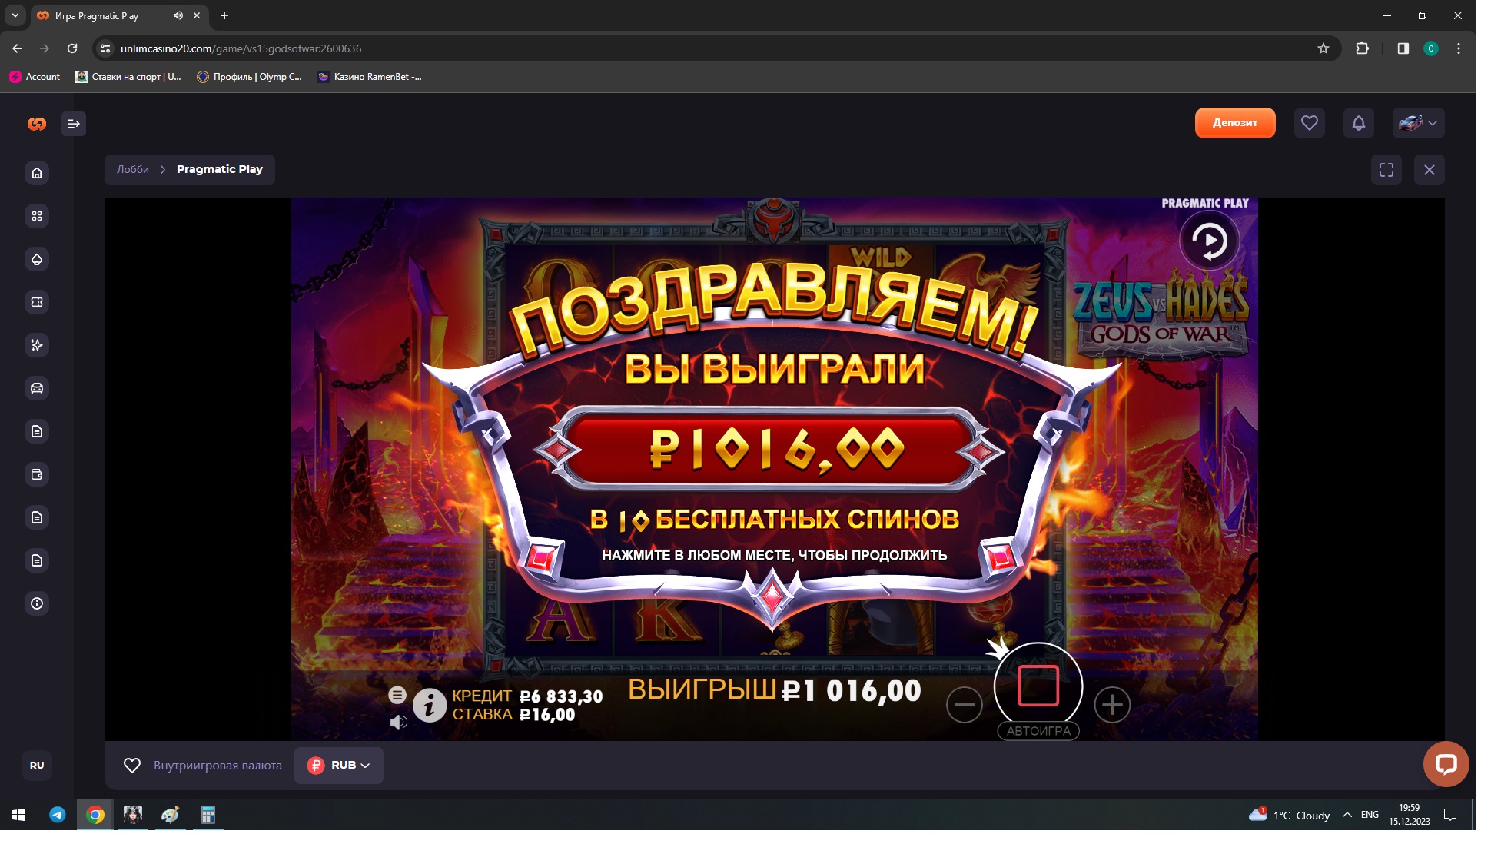Click the Pragmatic Play replay icon

1209,241
